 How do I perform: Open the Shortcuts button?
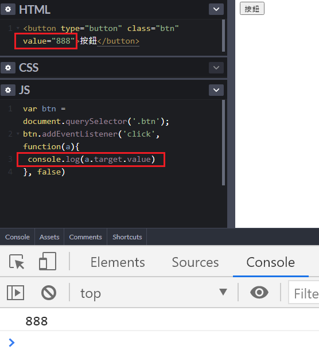point(127,237)
